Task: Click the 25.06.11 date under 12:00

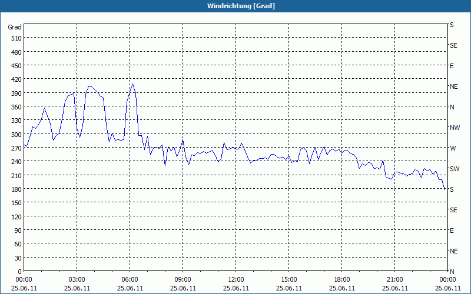Action: [x=236, y=288]
